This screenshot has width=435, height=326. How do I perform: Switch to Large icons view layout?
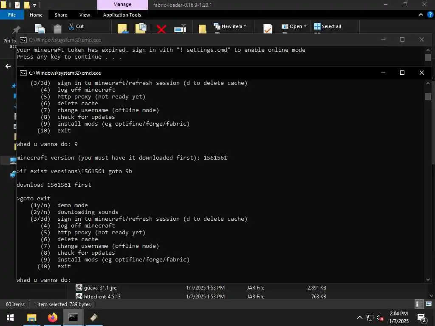point(429,304)
